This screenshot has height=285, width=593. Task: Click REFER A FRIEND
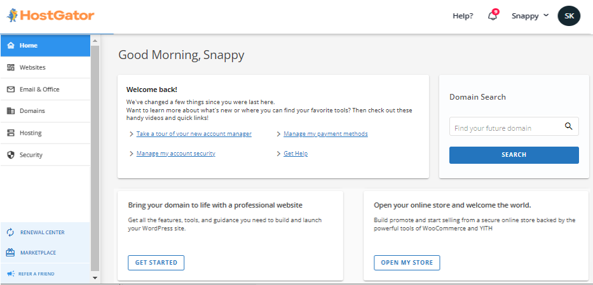(36, 274)
